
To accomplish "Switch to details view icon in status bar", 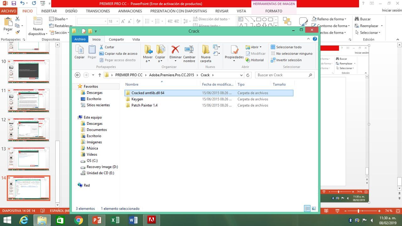I will pyautogui.click(x=307, y=208).
